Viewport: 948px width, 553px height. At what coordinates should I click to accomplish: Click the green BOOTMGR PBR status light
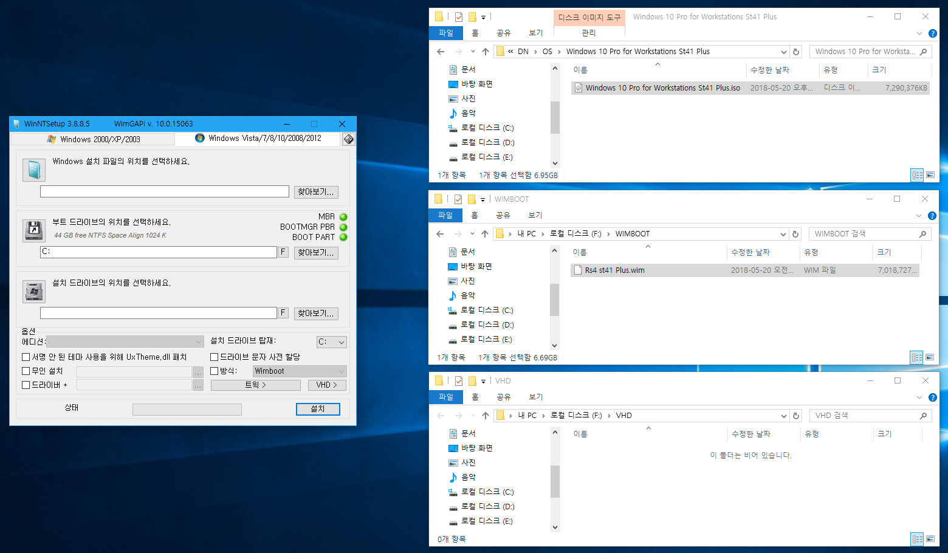click(x=343, y=227)
